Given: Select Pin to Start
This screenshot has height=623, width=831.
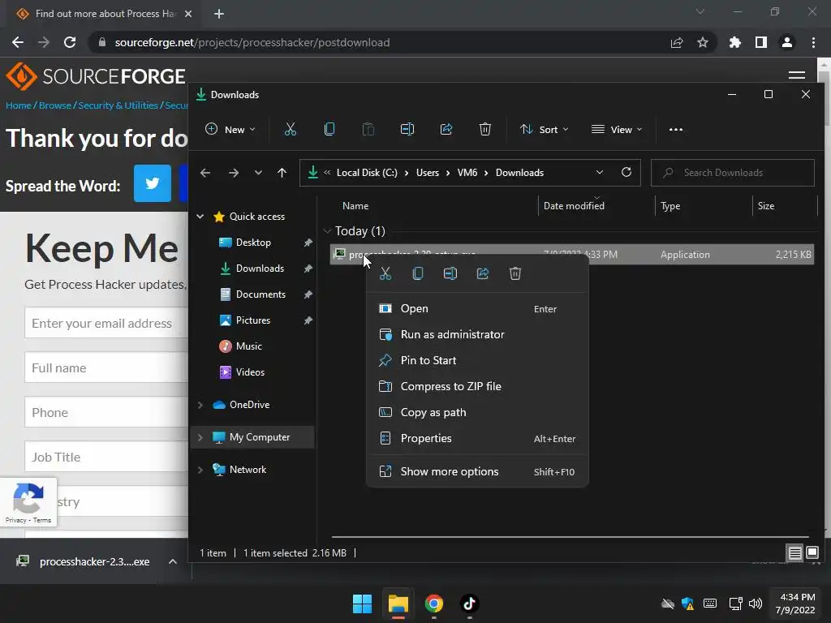Looking at the screenshot, I should tap(477, 360).
